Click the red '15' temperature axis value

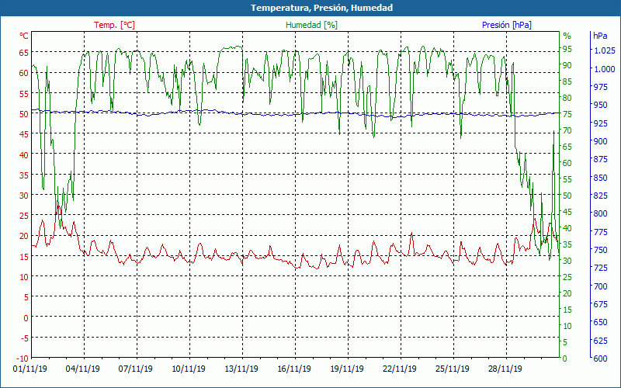(24, 257)
